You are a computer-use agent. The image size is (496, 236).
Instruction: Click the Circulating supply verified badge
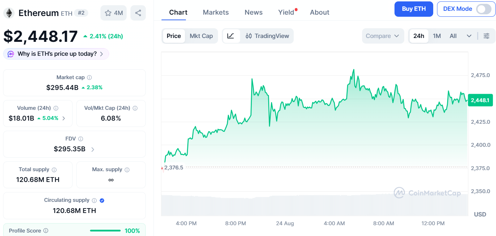[102, 200]
